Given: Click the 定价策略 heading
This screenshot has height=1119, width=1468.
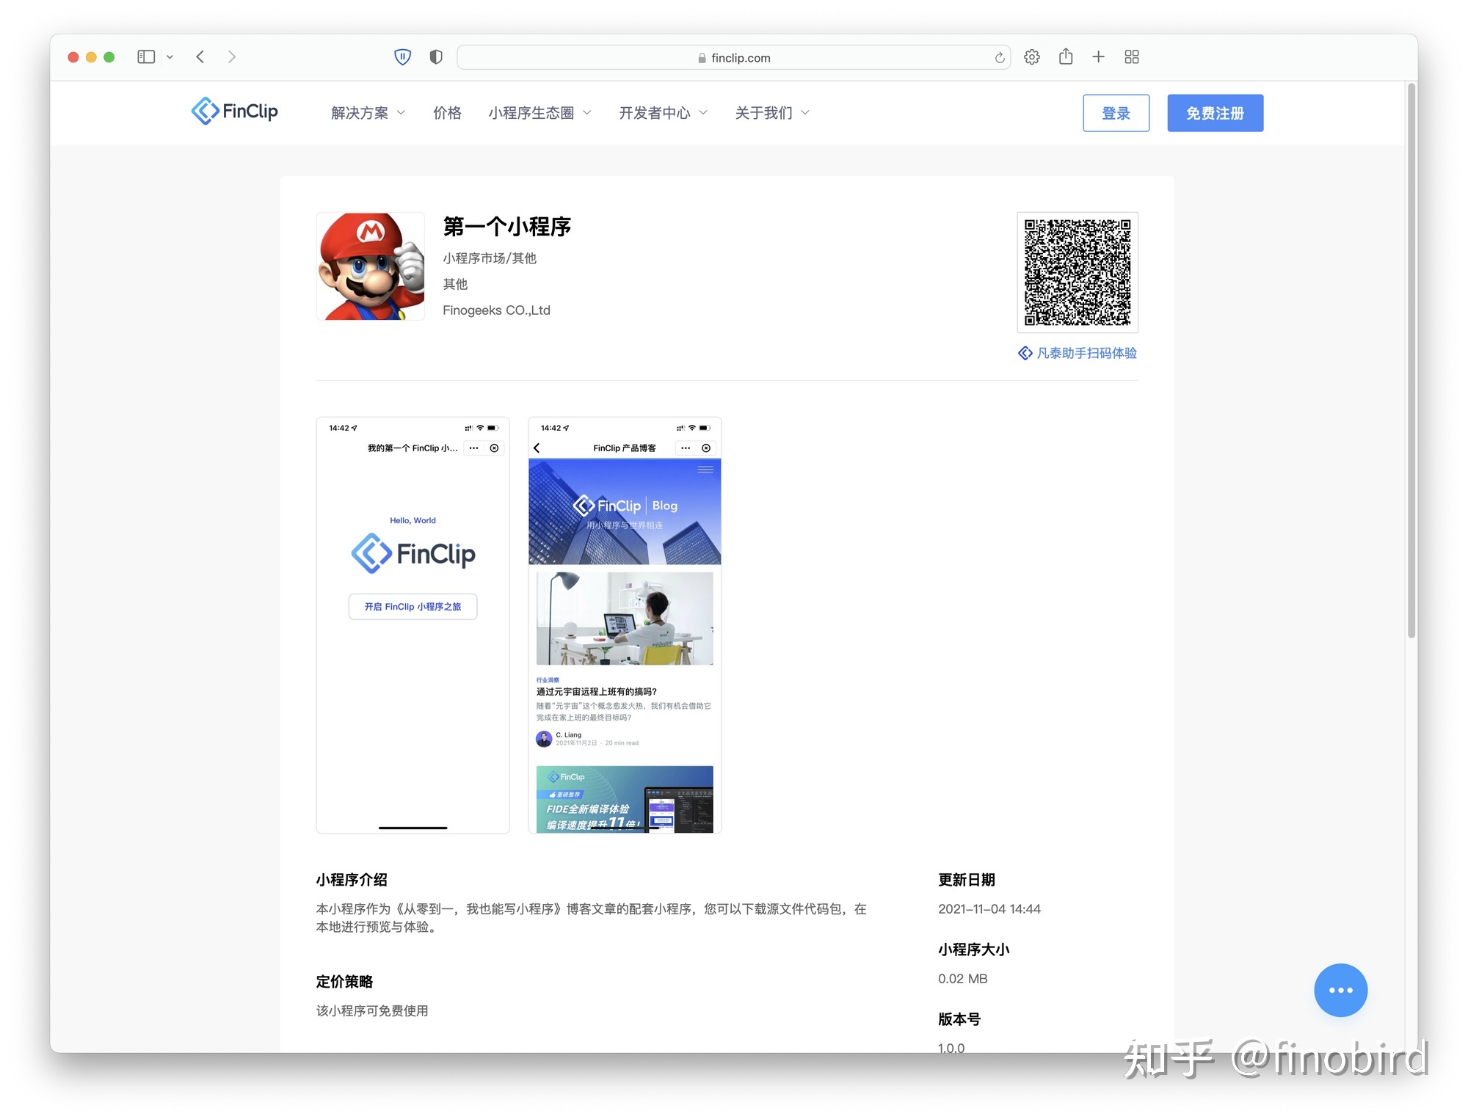Looking at the screenshot, I should [344, 982].
